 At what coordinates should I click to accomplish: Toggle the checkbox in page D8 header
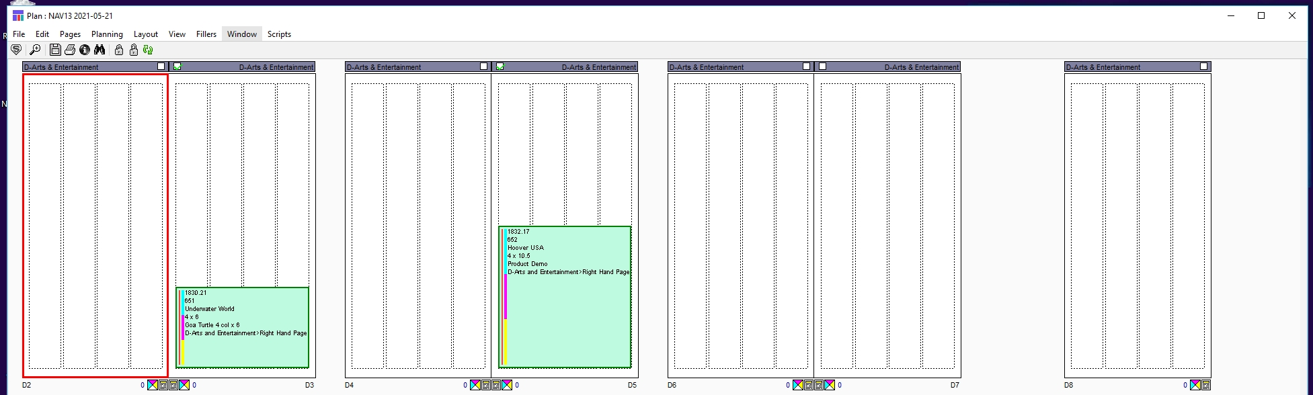(1204, 67)
